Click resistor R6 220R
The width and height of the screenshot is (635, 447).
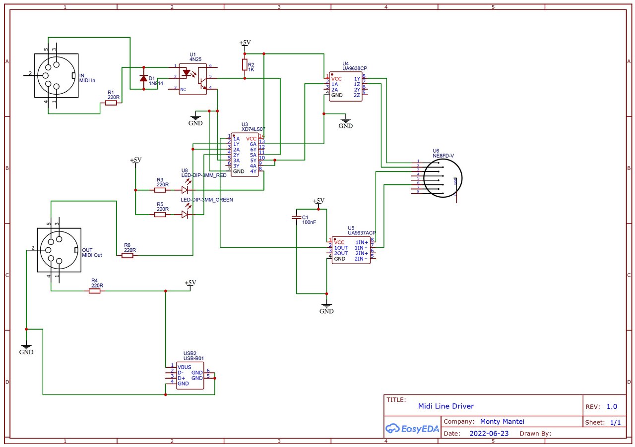click(128, 256)
